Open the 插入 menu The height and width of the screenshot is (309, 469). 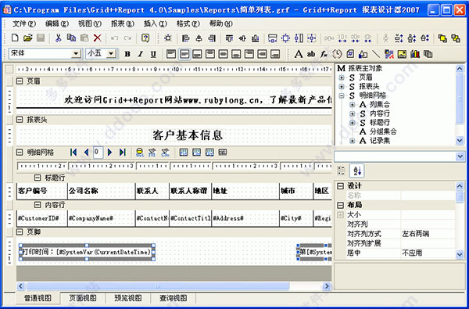coord(155,23)
